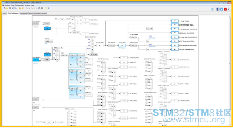Click Enable CSS under RTC/LCD Source Mux
This screenshot has height=128, width=233.
click(76, 32)
